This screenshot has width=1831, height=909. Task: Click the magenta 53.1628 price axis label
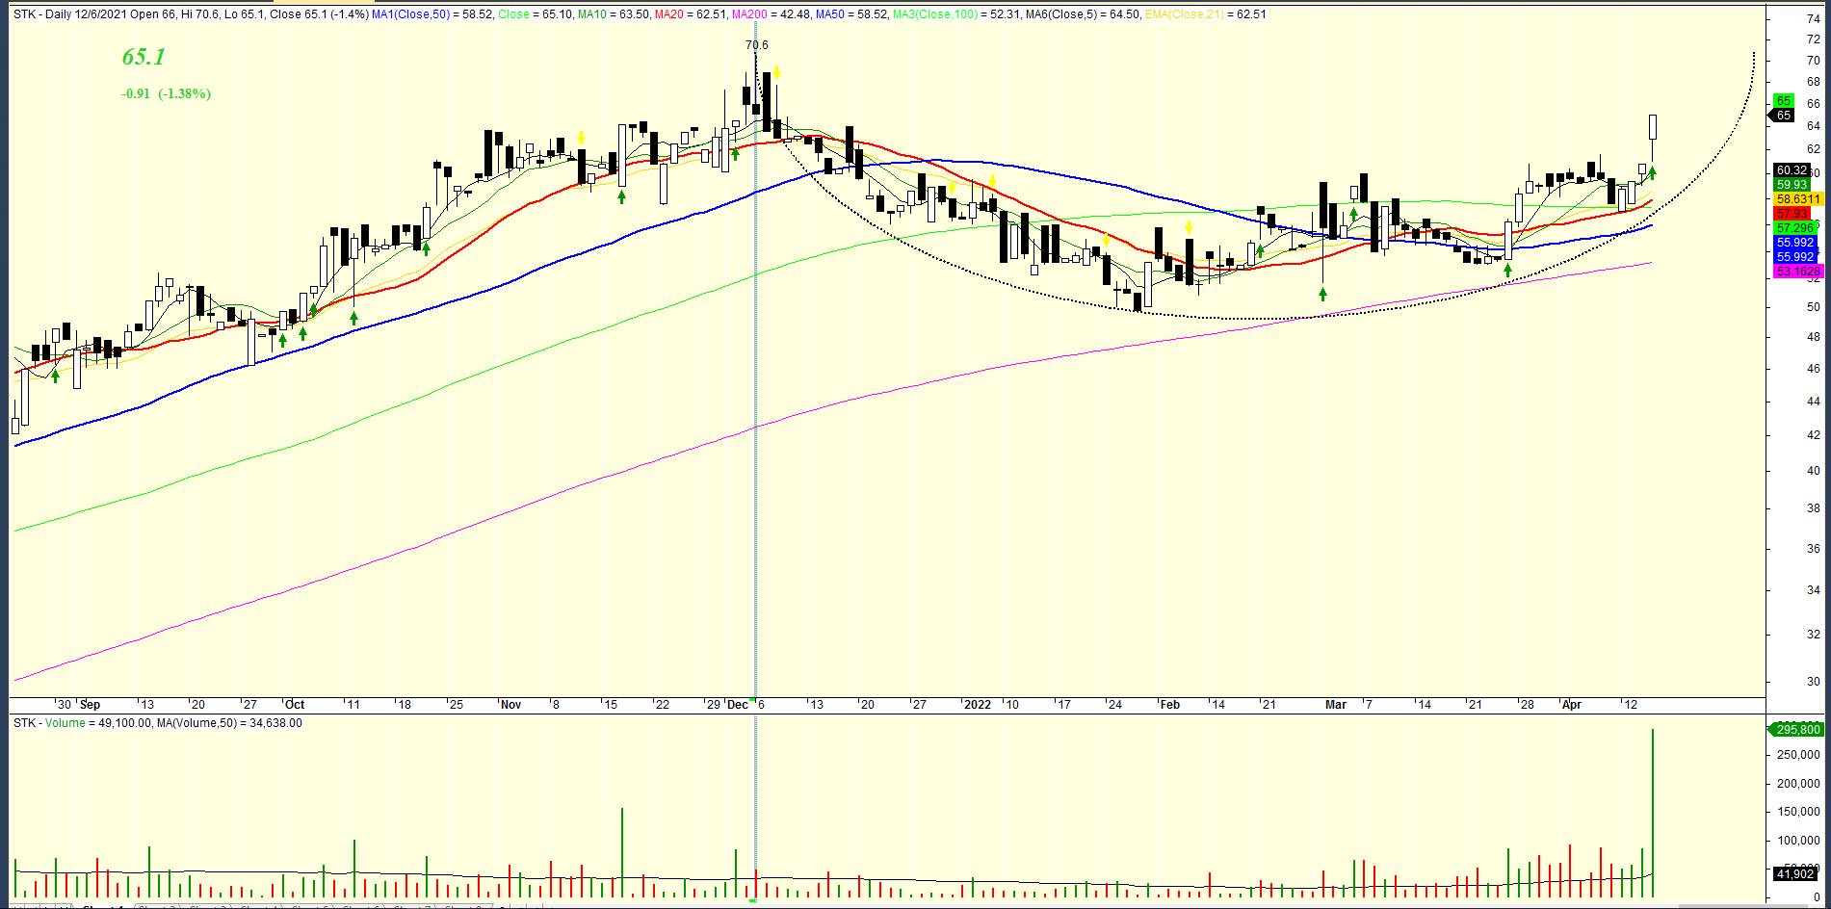pyautogui.click(x=1797, y=272)
